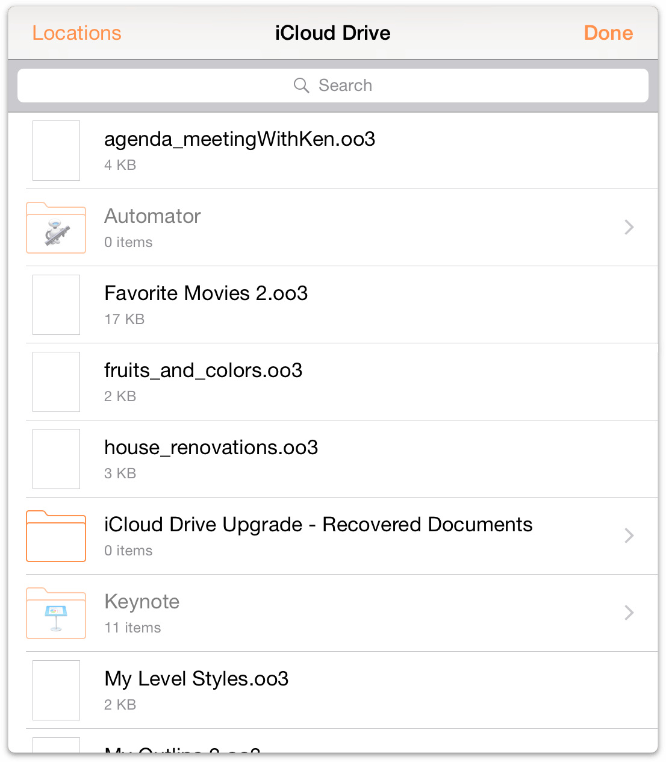Click the 4 KB size text
Image resolution: width=666 pixels, height=762 pixels.
tap(120, 165)
